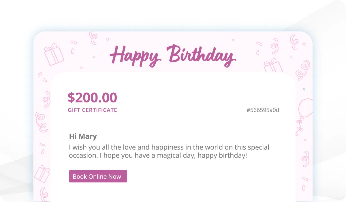Click the Hi Mary greeting
Image resolution: width=346 pixels, height=202 pixels.
83,136
